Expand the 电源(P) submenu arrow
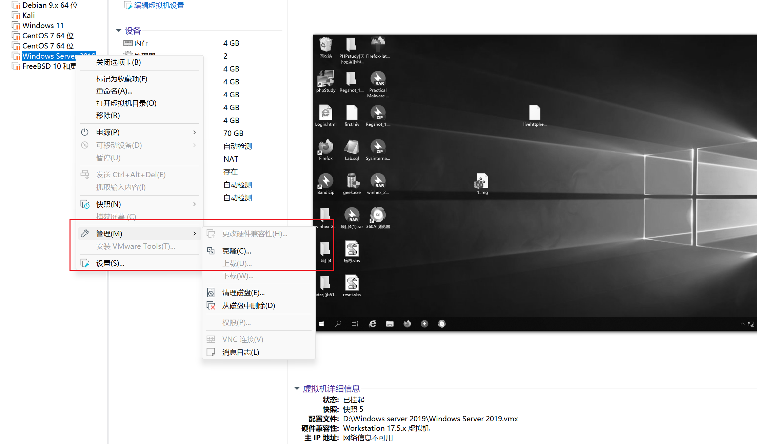Image resolution: width=757 pixels, height=444 pixels. (195, 132)
